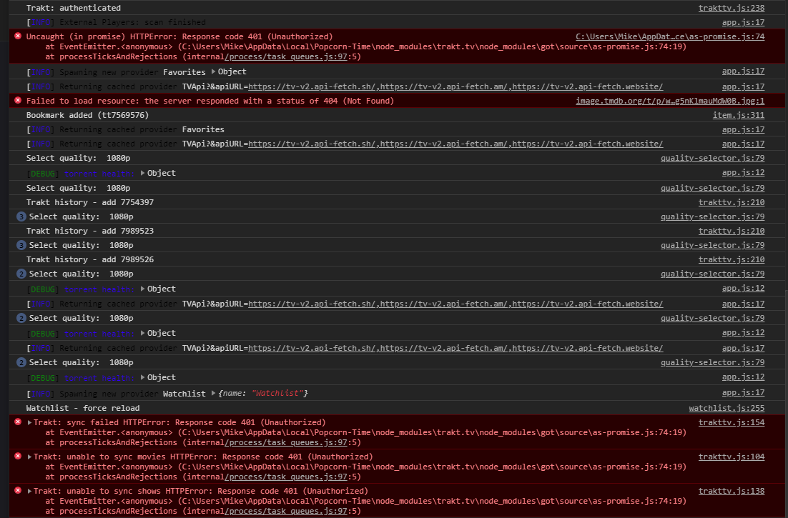Screen dimensions: 788x518
Task: Open trakttv.js:104 source link
Action: tap(732, 457)
